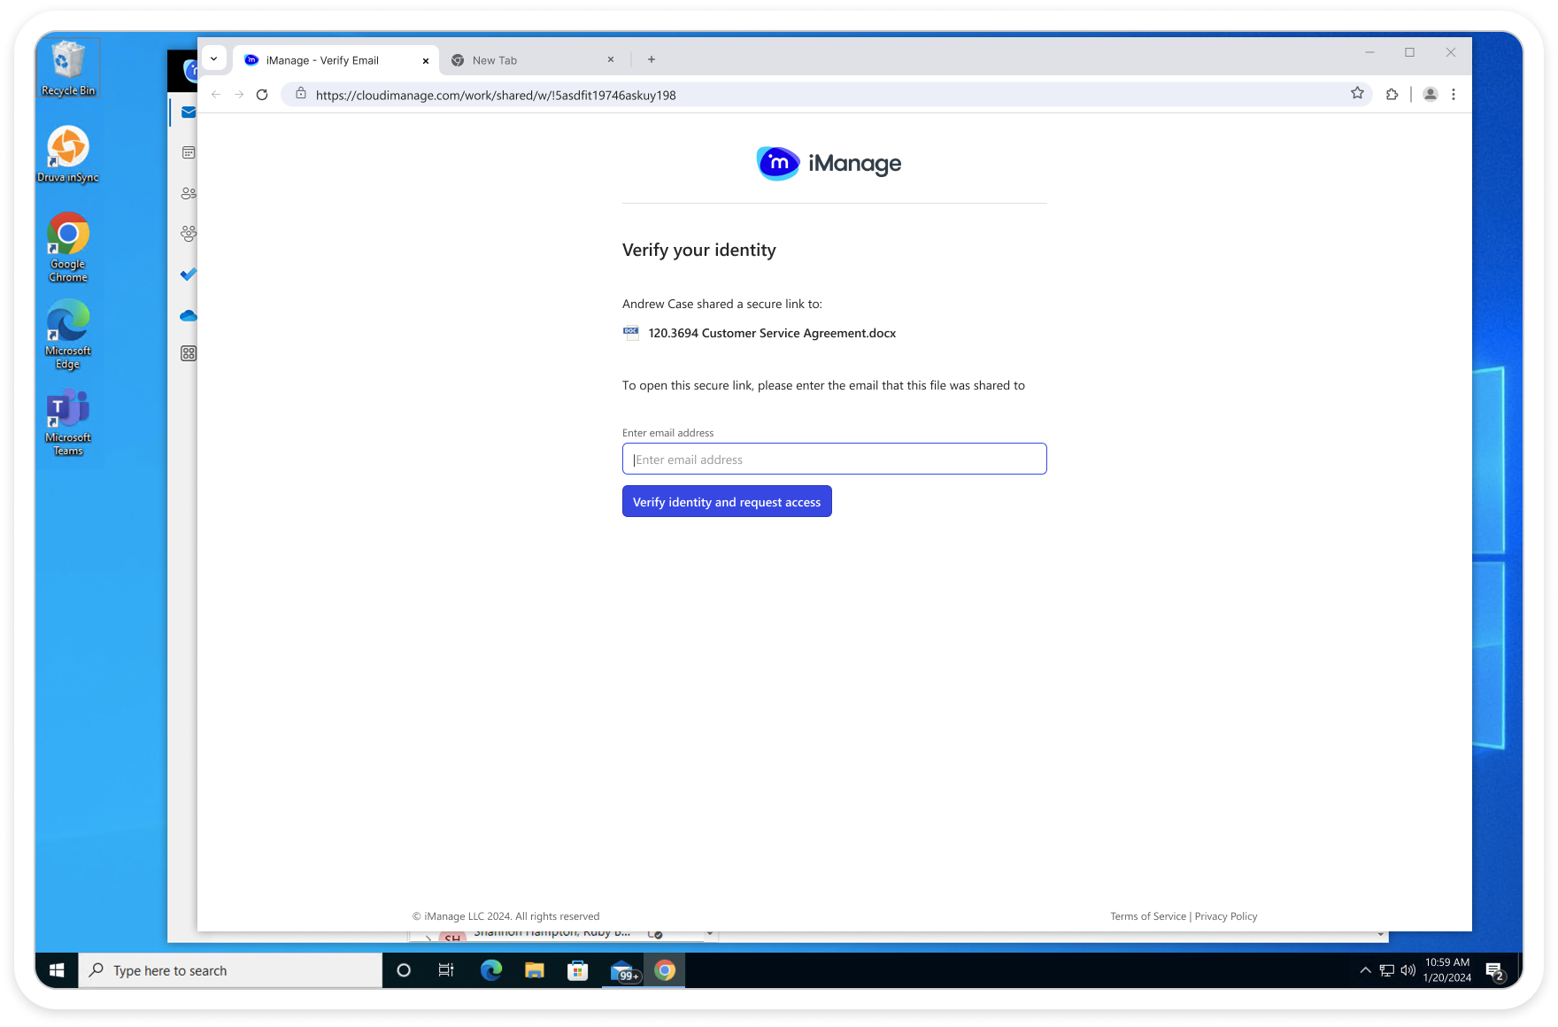Image resolution: width=1558 pixels, height=1027 pixels.
Task: Open the To Do checkmark in Outlook sidebar
Action: [189, 274]
